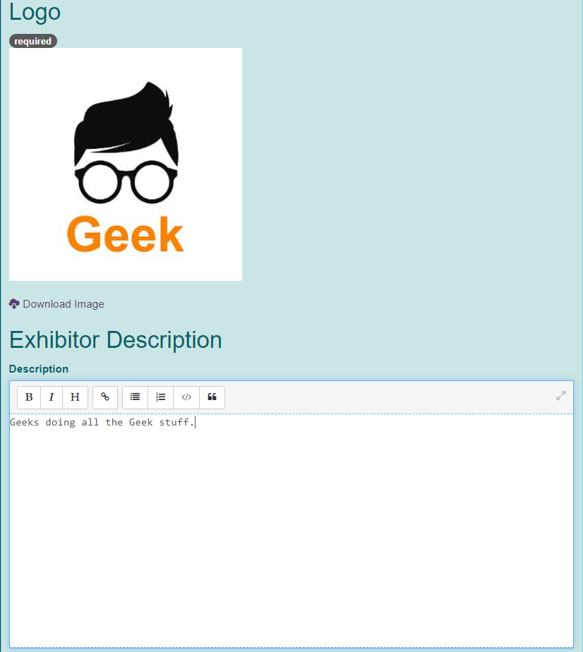Click the required badge under Logo
583x652 pixels.
click(x=33, y=41)
